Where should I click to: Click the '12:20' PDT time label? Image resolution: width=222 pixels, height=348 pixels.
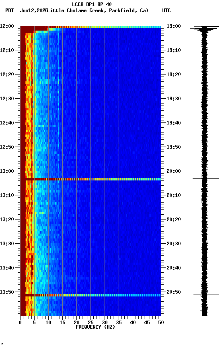(x=7, y=75)
